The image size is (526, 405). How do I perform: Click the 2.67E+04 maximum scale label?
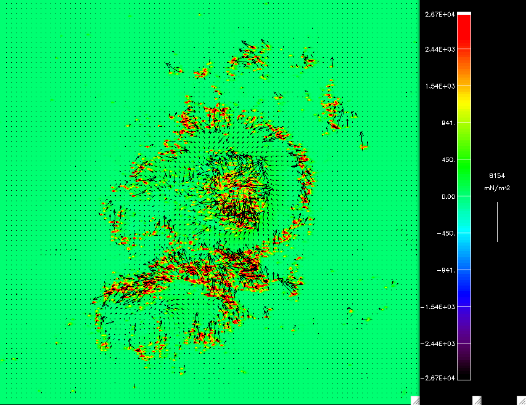440,14
